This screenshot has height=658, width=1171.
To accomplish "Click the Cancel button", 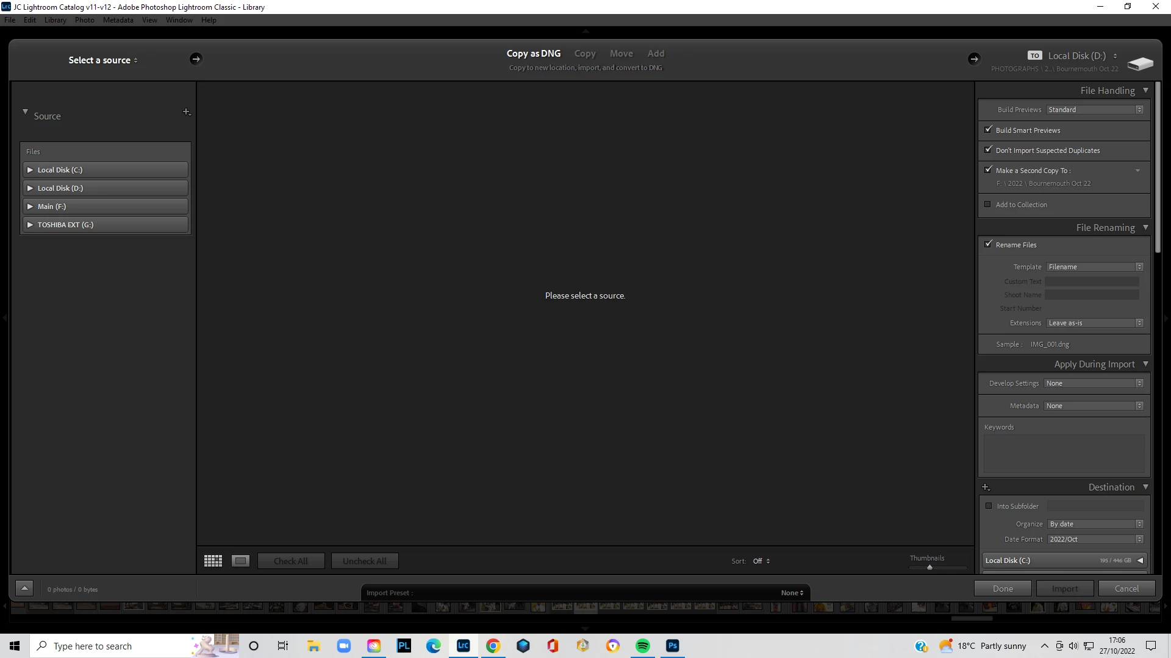I will coord(1126,589).
